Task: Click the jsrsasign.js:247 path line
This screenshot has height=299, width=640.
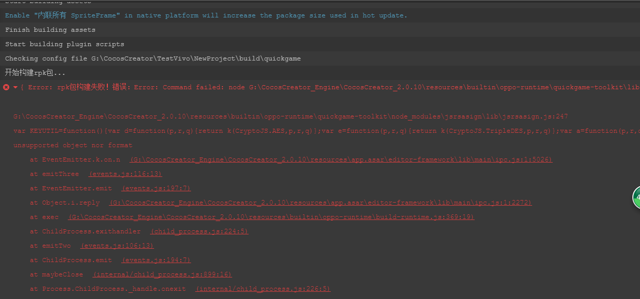Action: click(291, 116)
